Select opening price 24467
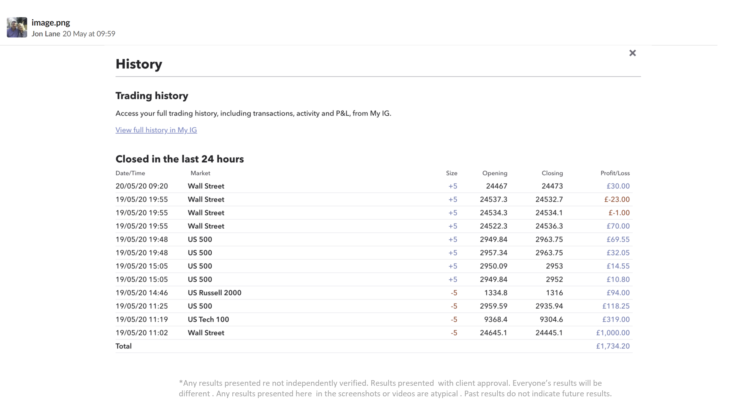This screenshot has height=410, width=730. [497, 186]
